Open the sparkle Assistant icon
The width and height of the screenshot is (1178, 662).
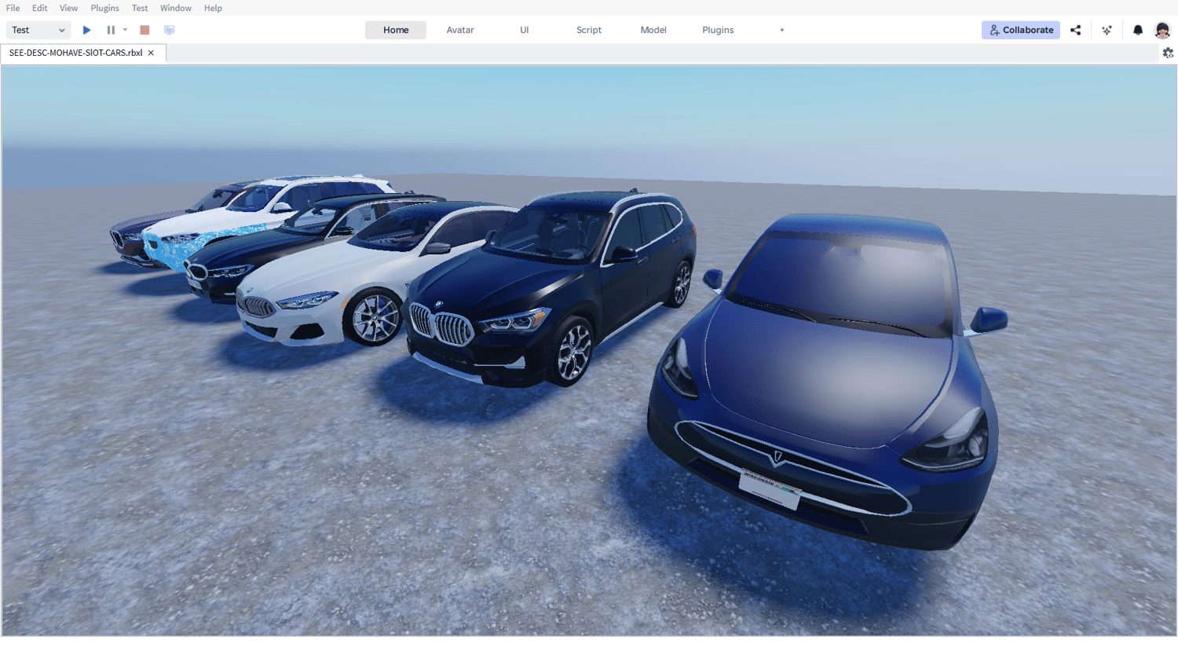(1107, 30)
